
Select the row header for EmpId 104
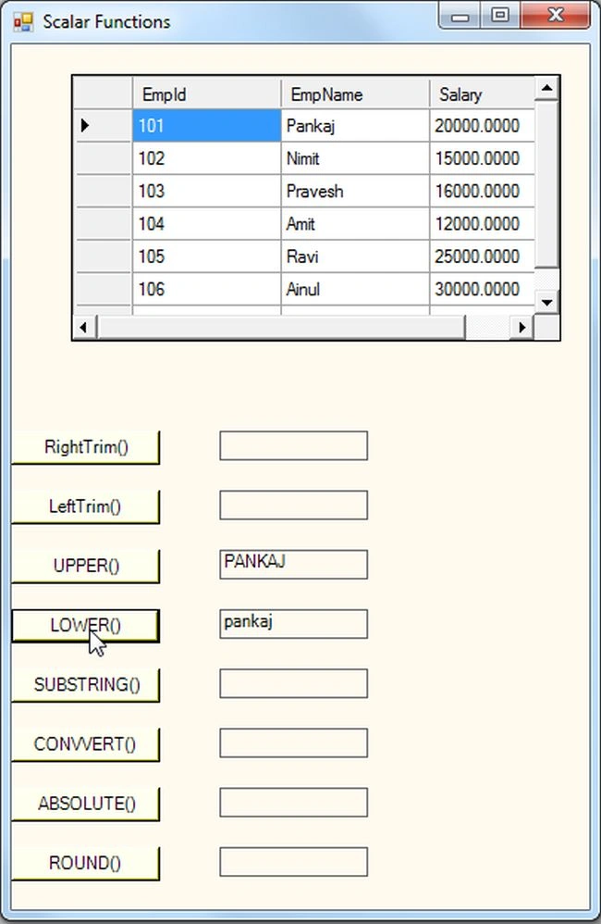103,224
